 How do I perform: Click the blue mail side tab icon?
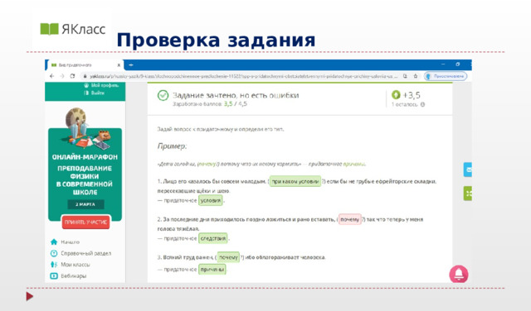pyautogui.click(x=468, y=170)
